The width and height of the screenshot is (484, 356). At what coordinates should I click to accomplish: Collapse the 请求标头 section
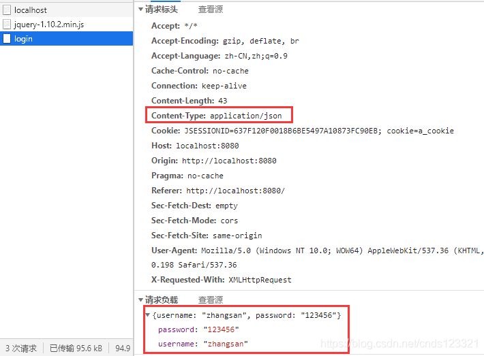140,10
